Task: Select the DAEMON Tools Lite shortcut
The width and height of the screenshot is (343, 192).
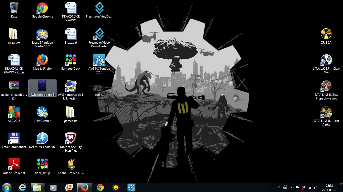Action: coord(42,141)
